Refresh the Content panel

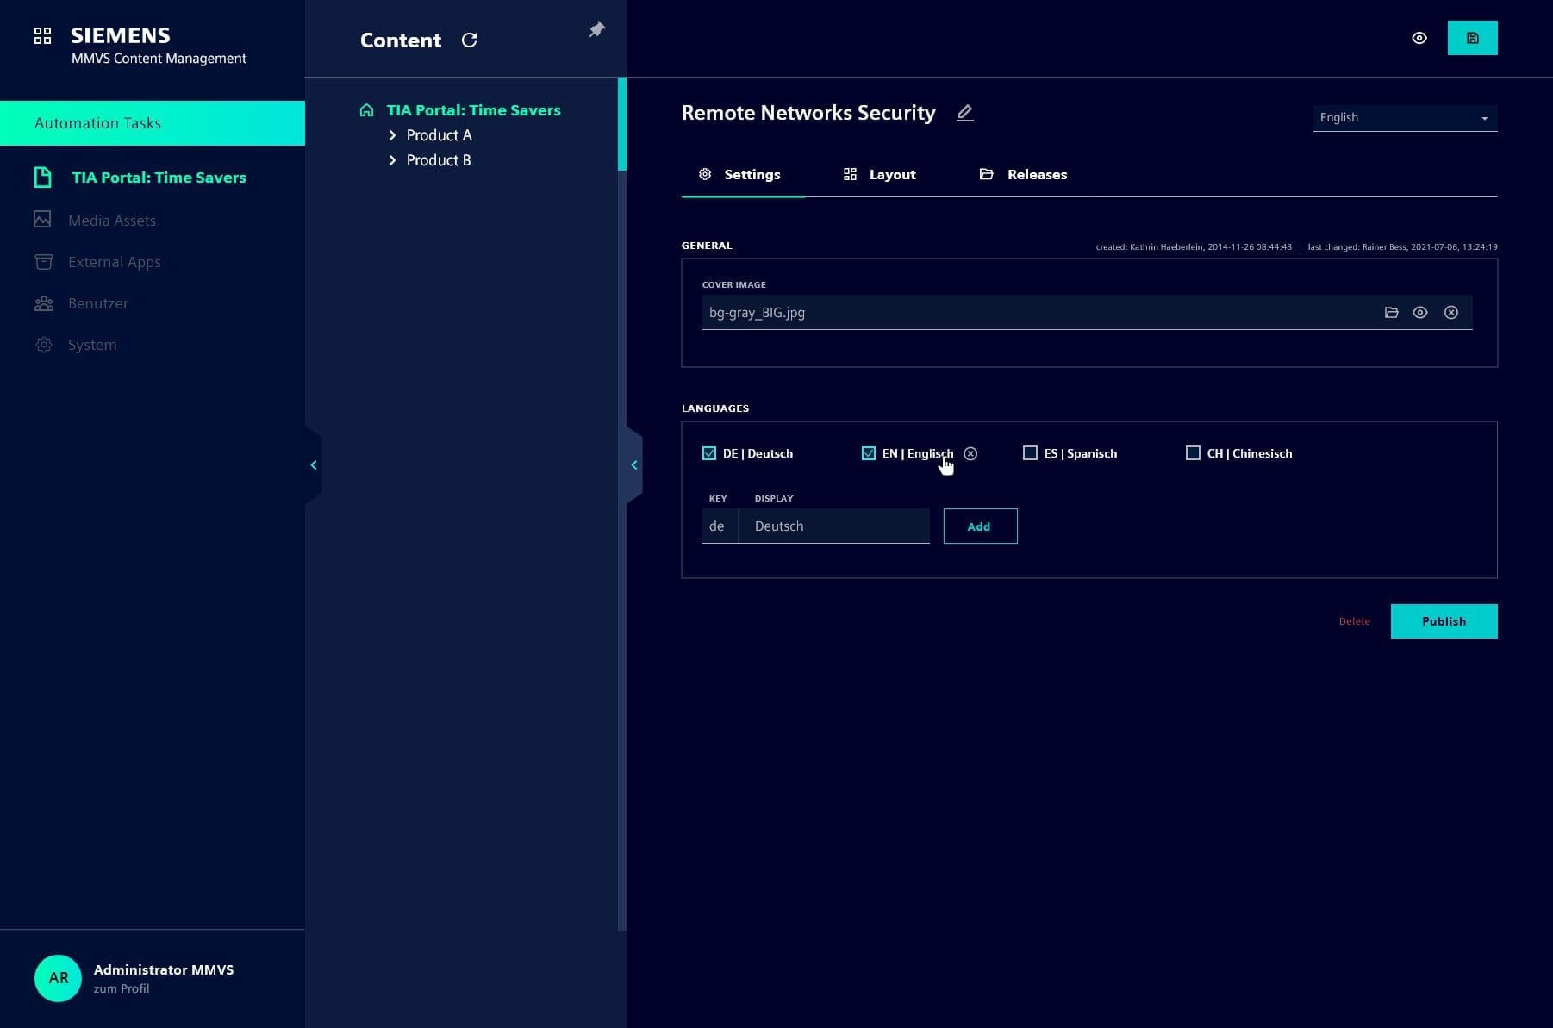(x=470, y=40)
